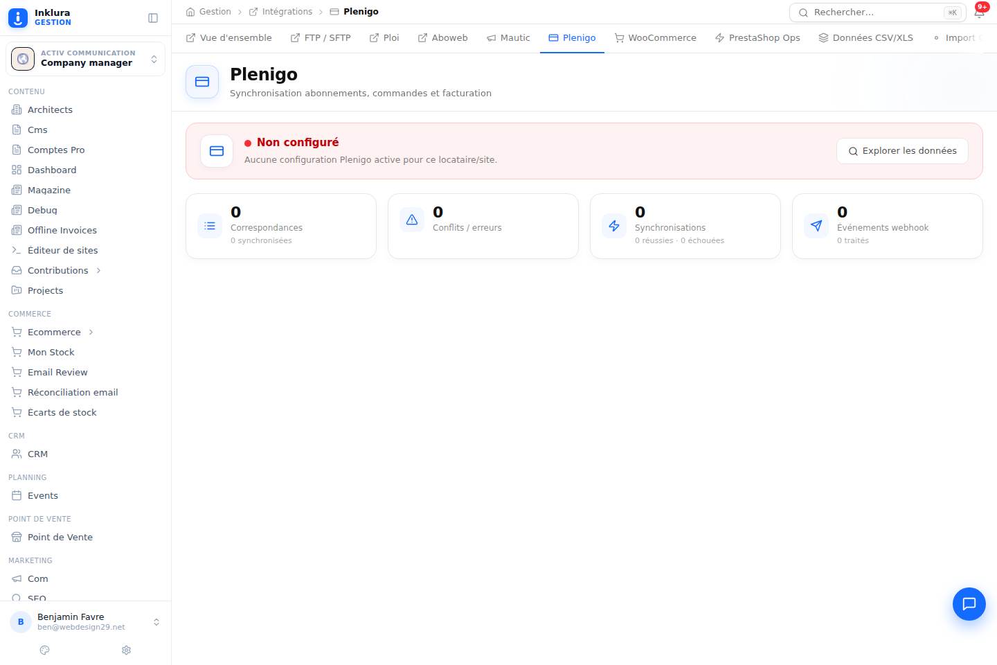Click the Benjamin Favre avatar
Image resolution: width=997 pixels, height=665 pixels.
tap(21, 622)
